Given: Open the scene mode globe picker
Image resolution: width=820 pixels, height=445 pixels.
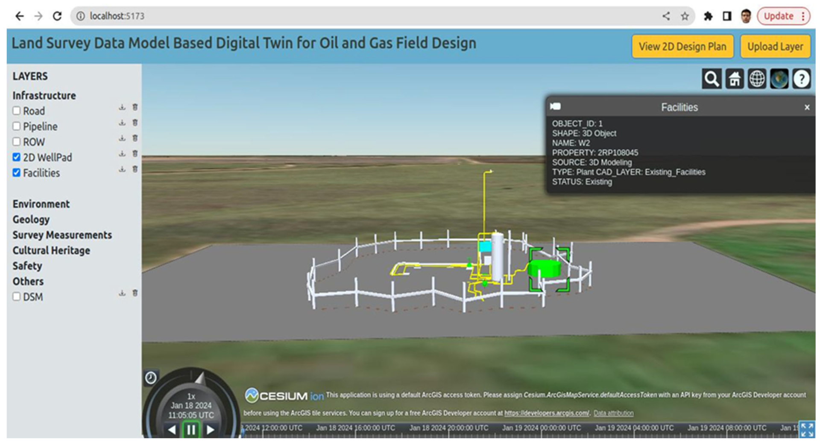Looking at the screenshot, I should pyautogui.click(x=757, y=79).
